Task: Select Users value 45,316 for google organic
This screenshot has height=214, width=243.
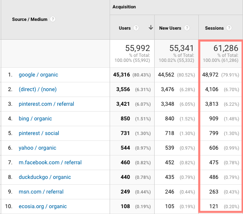Action: pos(122,75)
